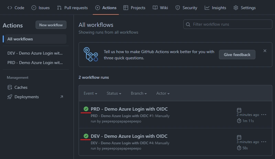This screenshot has height=159, width=275.
Task: Click the Deployments rocket icon
Action: coord(10,97)
